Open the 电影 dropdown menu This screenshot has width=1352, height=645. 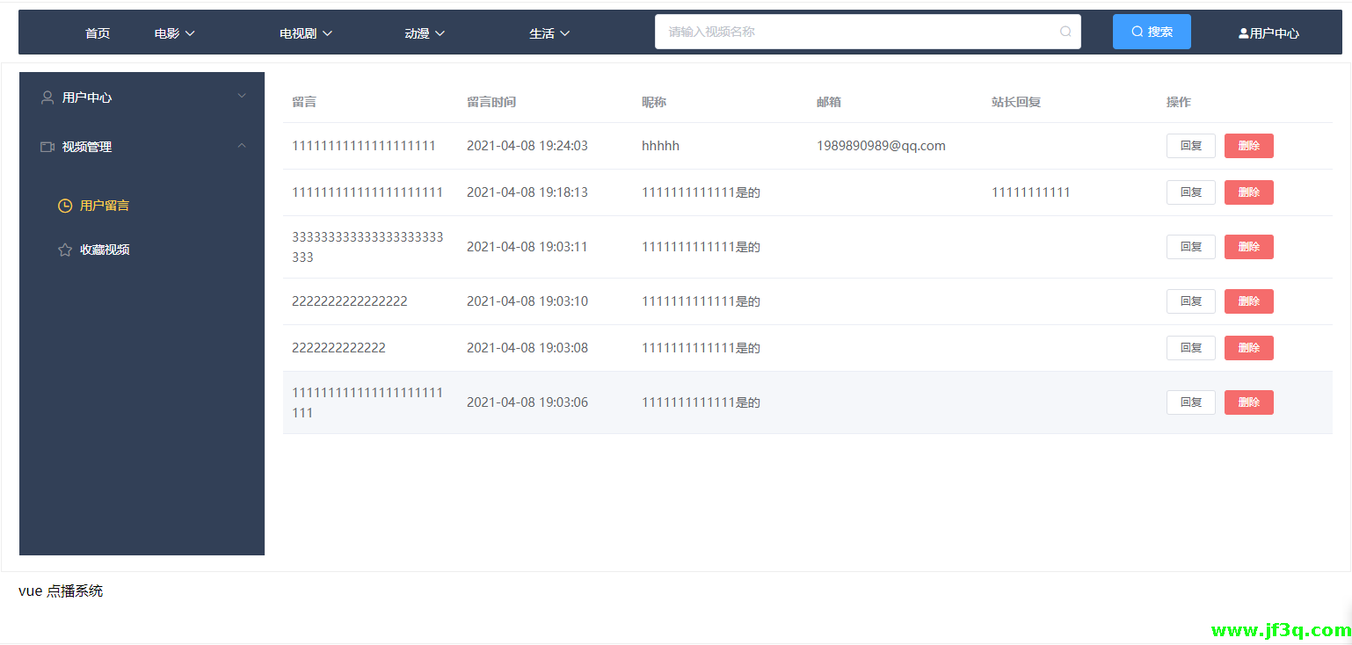(x=174, y=33)
